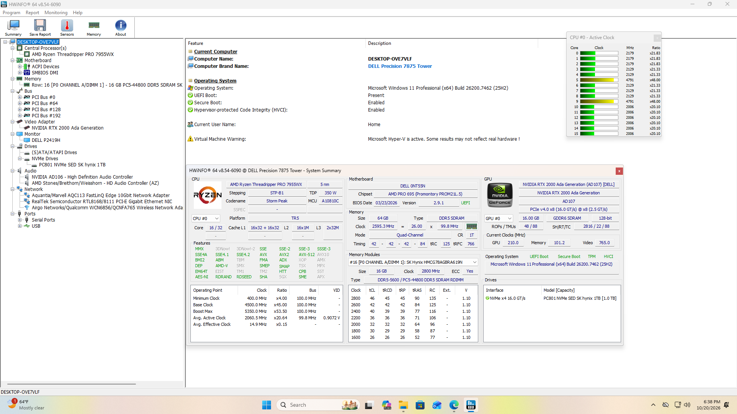Select AMD Ryzen Threadripper PRO 7955WX tree item
This screenshot has height=414, width=737.
(73, 54)
